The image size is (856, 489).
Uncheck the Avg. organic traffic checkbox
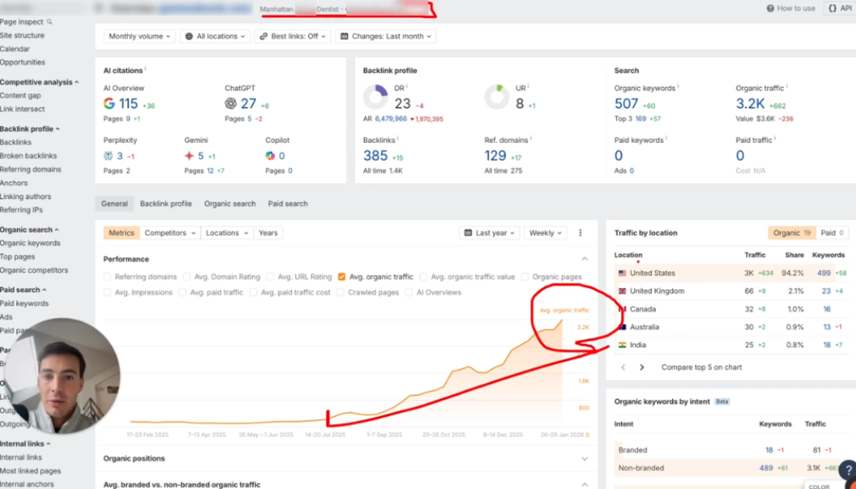pos(342,277)
